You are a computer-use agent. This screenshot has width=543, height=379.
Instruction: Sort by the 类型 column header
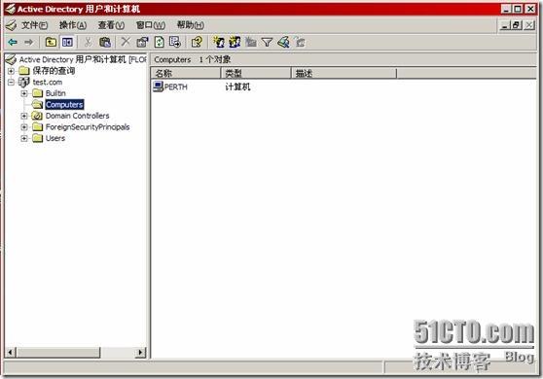[x=256, y=73]
